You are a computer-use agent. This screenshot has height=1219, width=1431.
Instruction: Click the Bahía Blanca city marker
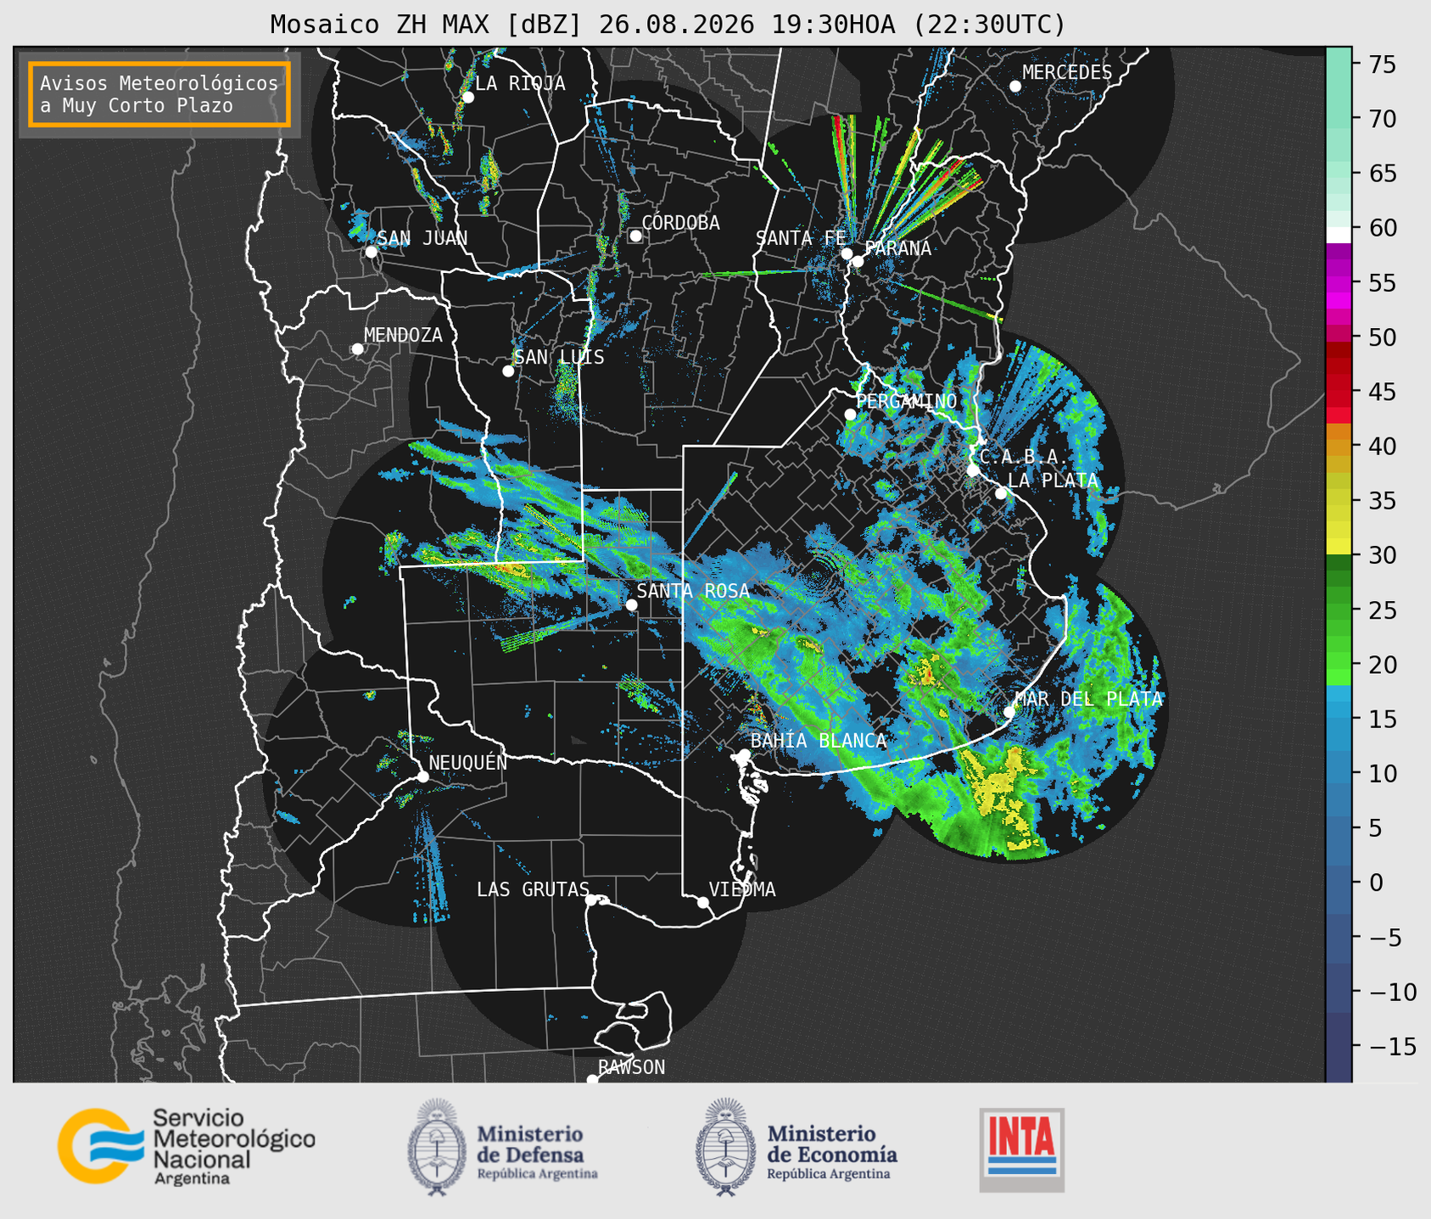[744, 754]
